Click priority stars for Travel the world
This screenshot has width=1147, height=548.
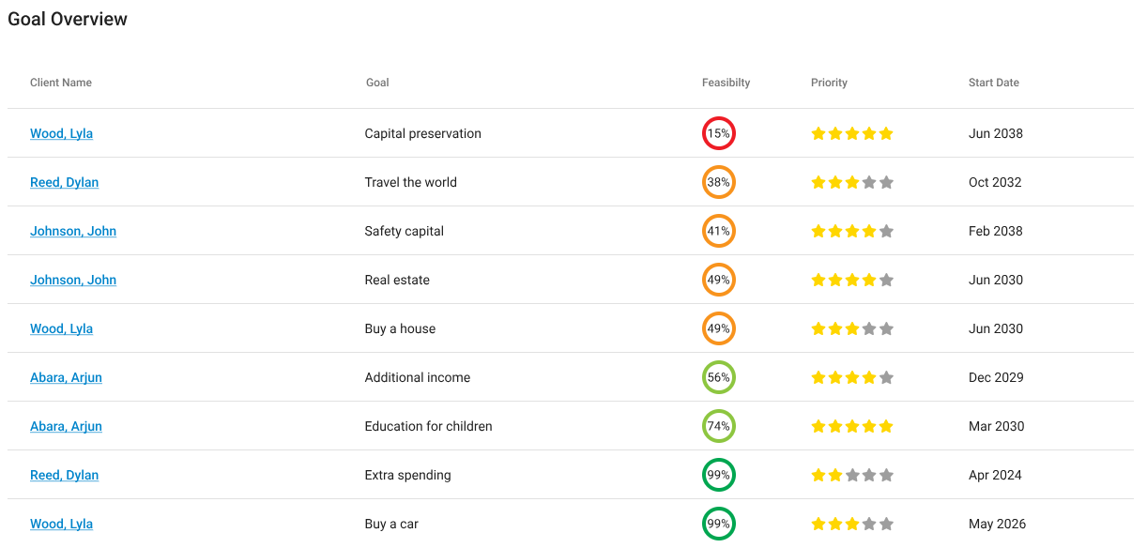click(852, 182)
